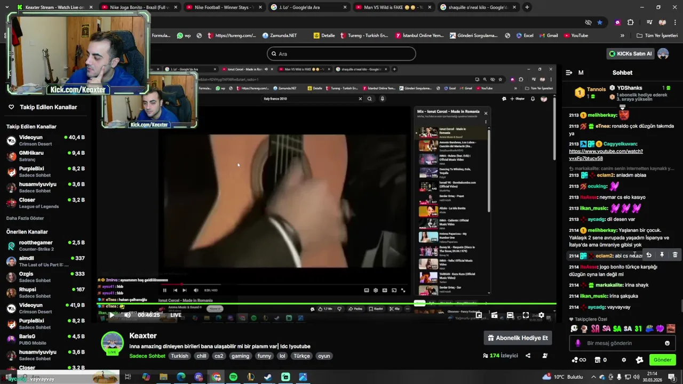The image size is (683, 384).
Task: Open recommended channel aimdll
Action: point(46,261)
